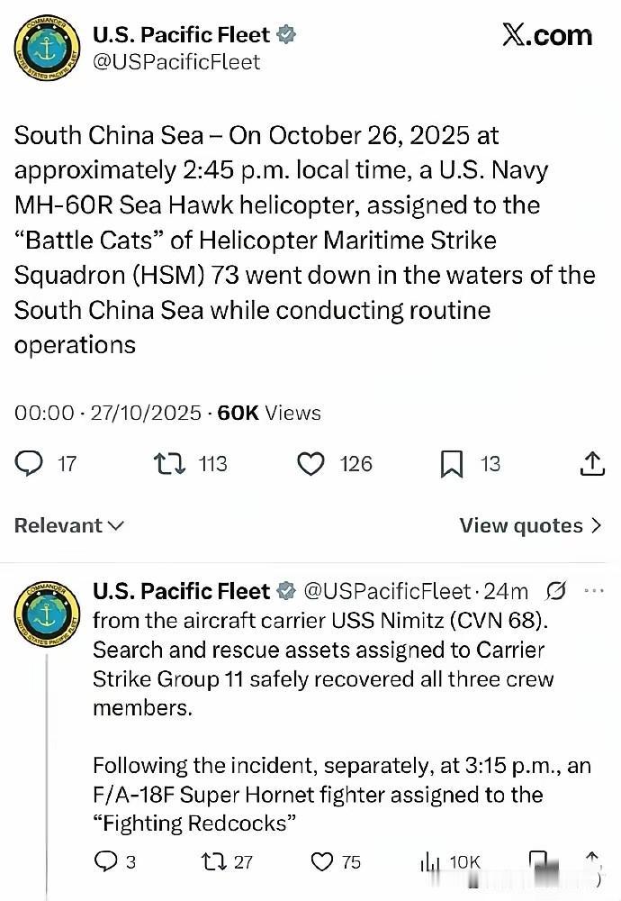Screen dimensions: 621x901
Task: Click the verified badge next to the top name
Action: click(287, 35)
